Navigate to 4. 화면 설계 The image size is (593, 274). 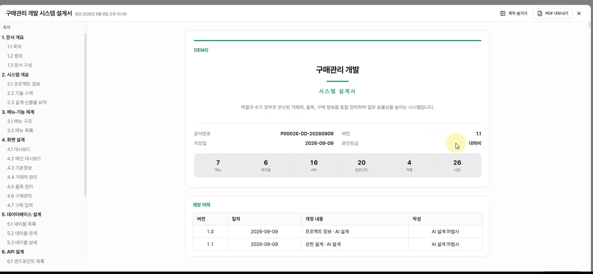point(13,140)
